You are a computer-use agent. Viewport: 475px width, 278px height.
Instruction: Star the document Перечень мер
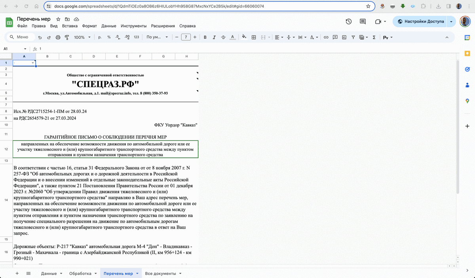58,19
